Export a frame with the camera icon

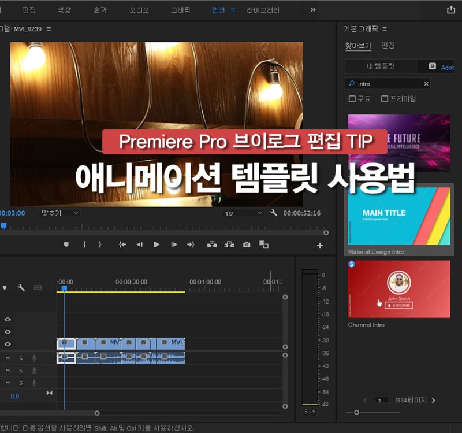(247, 245)
